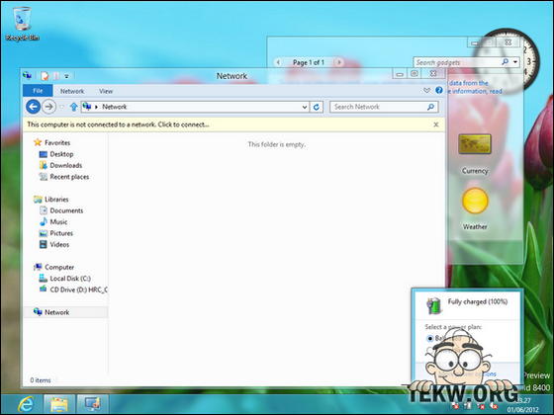Open the Currency gadget in gadget gallery
554x415 pixels.
(475, 154)
